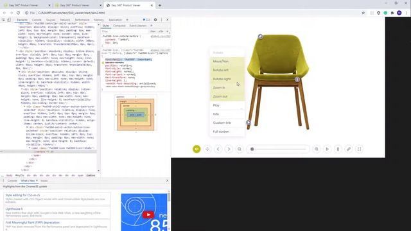Expand more DevTools tabs chevron
Viewport: 411px width, 231px height.
point(127,20)
